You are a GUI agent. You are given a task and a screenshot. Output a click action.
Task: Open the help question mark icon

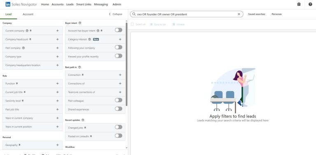(310, 4)
